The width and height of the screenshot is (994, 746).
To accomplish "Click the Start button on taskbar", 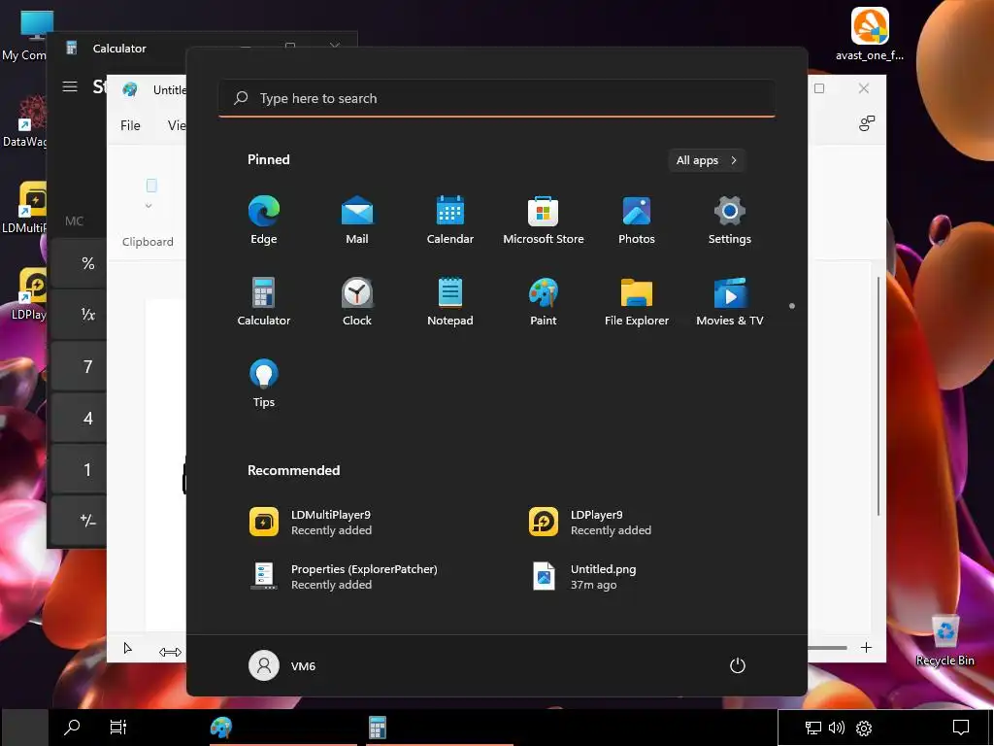I will tap(24, 727).
